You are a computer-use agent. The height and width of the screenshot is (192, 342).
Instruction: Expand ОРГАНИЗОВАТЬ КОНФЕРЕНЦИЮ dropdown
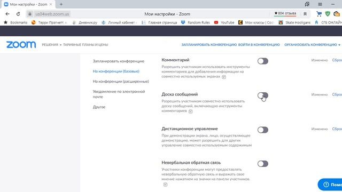coord(312,45)
